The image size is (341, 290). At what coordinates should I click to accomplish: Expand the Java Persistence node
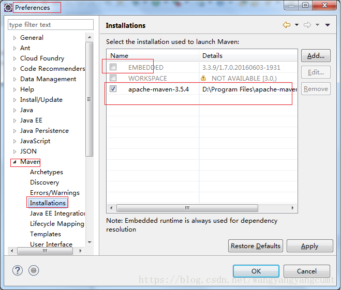(14, 131)
